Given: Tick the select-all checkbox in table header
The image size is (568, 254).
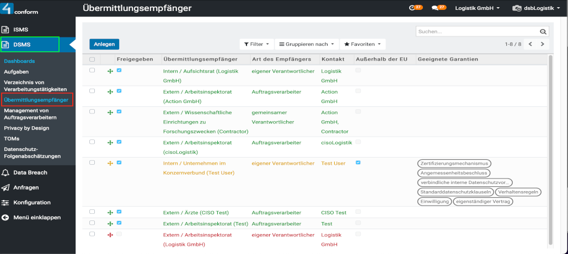Looking at the screenshot, I should [x=92, y=59].
